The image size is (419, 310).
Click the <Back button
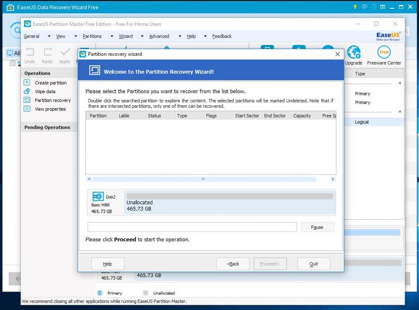233,264
